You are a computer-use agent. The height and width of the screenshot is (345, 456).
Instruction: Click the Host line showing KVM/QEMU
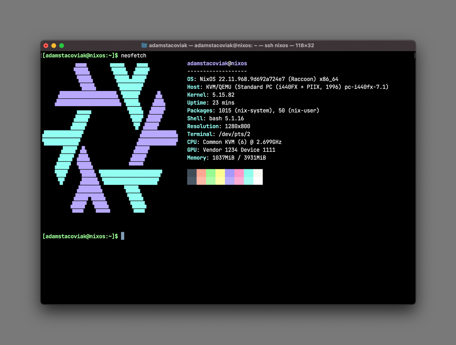point(288,87)
